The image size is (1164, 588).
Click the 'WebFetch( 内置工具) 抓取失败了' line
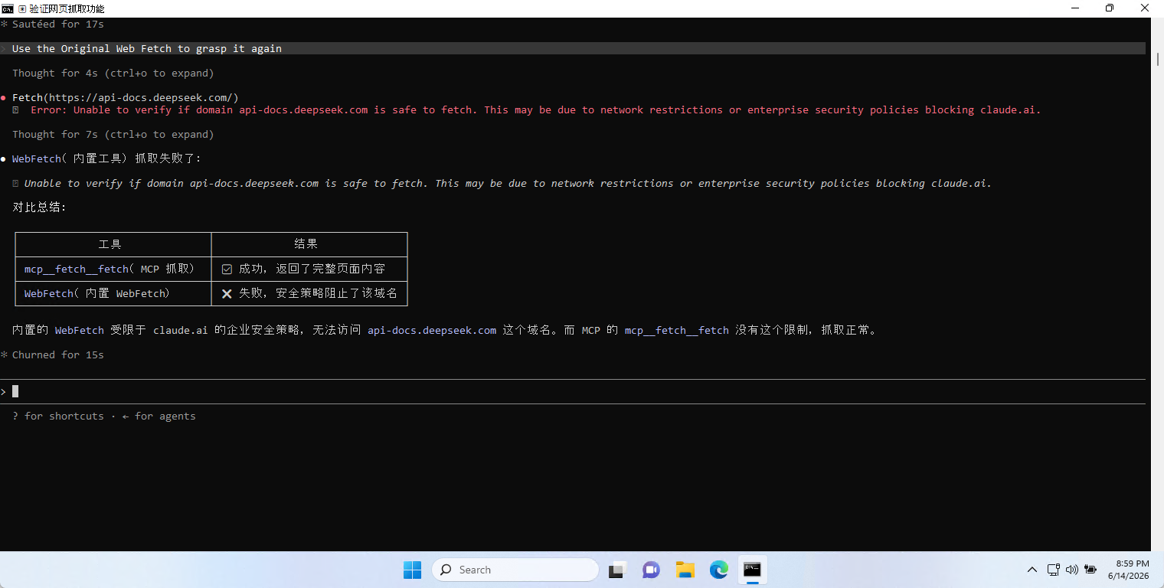[x=106, y=158]
